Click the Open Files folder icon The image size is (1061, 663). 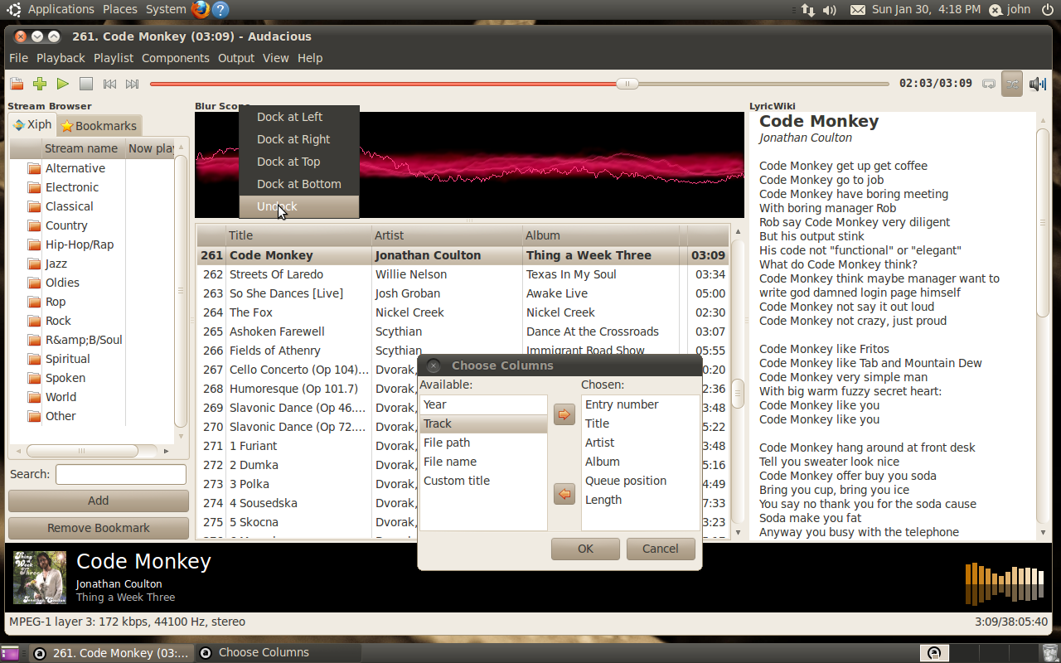(x=17, y=84)
